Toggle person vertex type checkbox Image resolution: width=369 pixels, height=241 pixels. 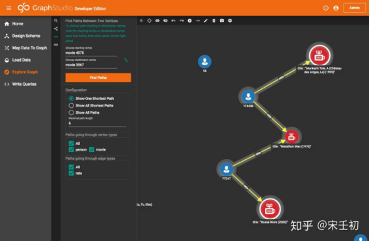coord(72,149)
